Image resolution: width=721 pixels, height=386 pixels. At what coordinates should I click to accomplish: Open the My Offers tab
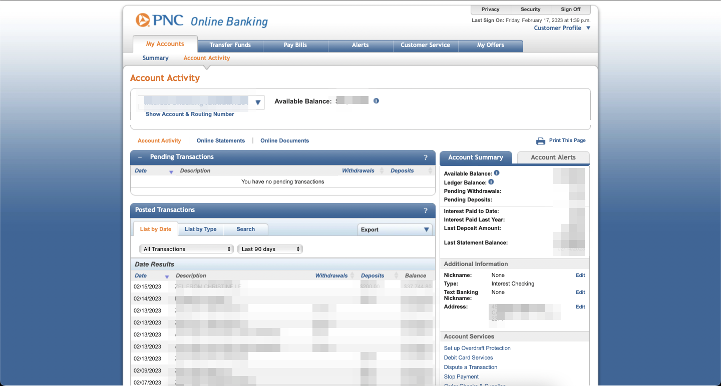(491, 45)
